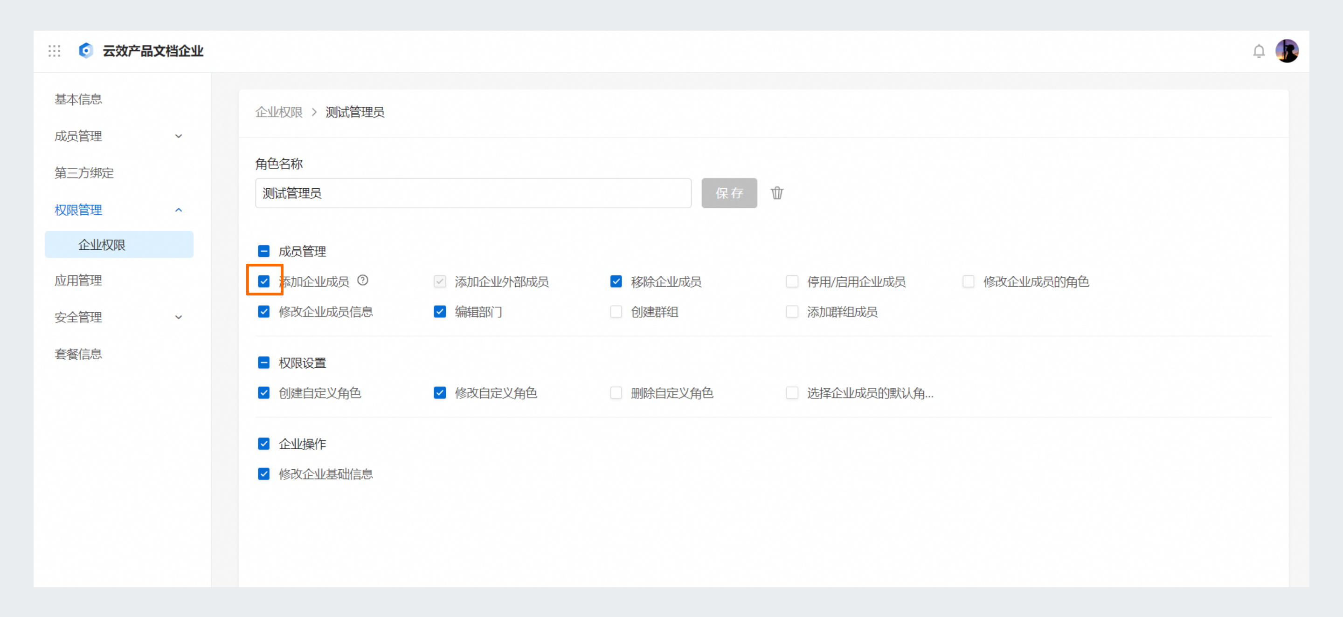Collapse 权限管理 sidebar chevron

(x=178, y=210)
